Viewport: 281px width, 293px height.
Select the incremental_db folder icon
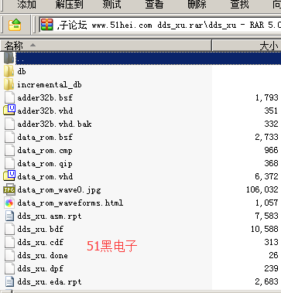(9, 84)
